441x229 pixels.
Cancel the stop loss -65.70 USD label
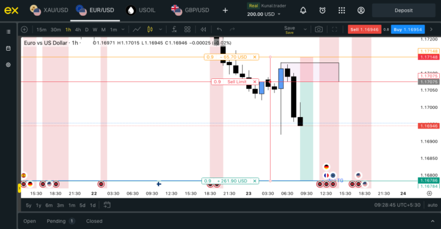255,57
